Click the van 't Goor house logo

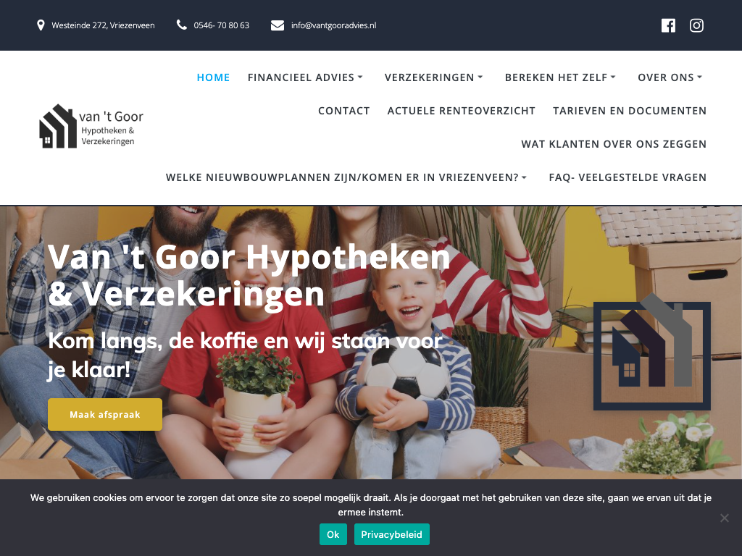(x=91, y=126)
